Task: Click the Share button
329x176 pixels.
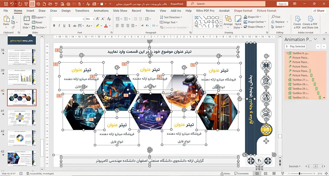Action: pos(319,11)
